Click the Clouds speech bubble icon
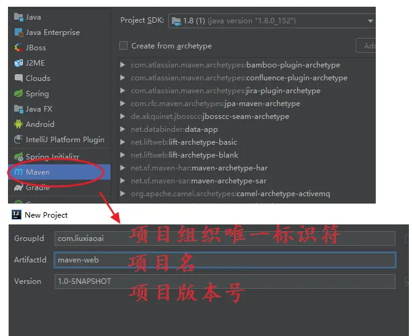Viewport: 412px width, 336px height. coord(18,78)
